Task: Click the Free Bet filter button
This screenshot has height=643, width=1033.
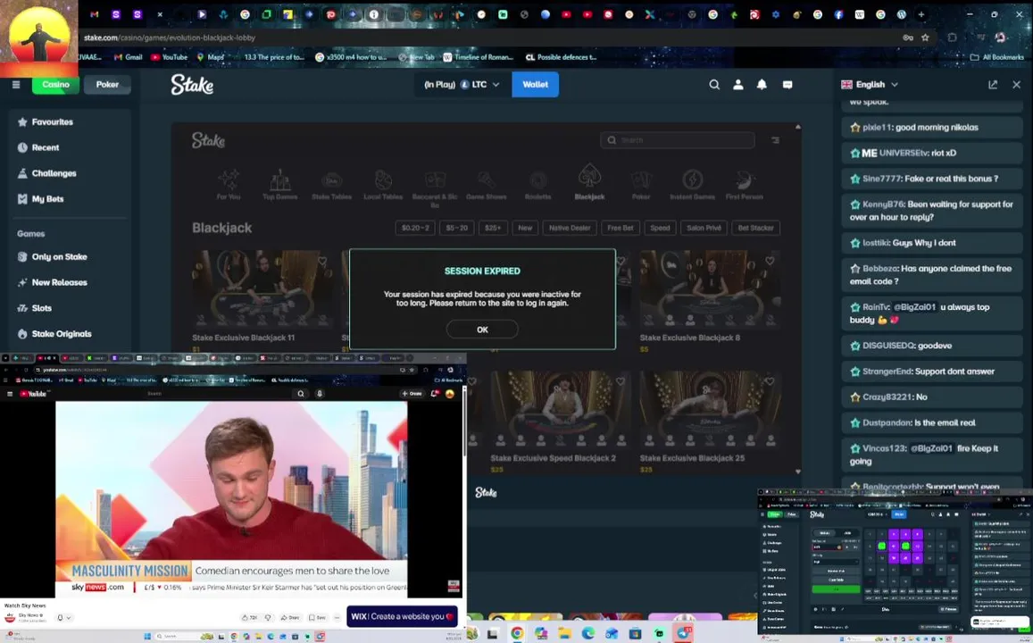Action: [620, 228]
